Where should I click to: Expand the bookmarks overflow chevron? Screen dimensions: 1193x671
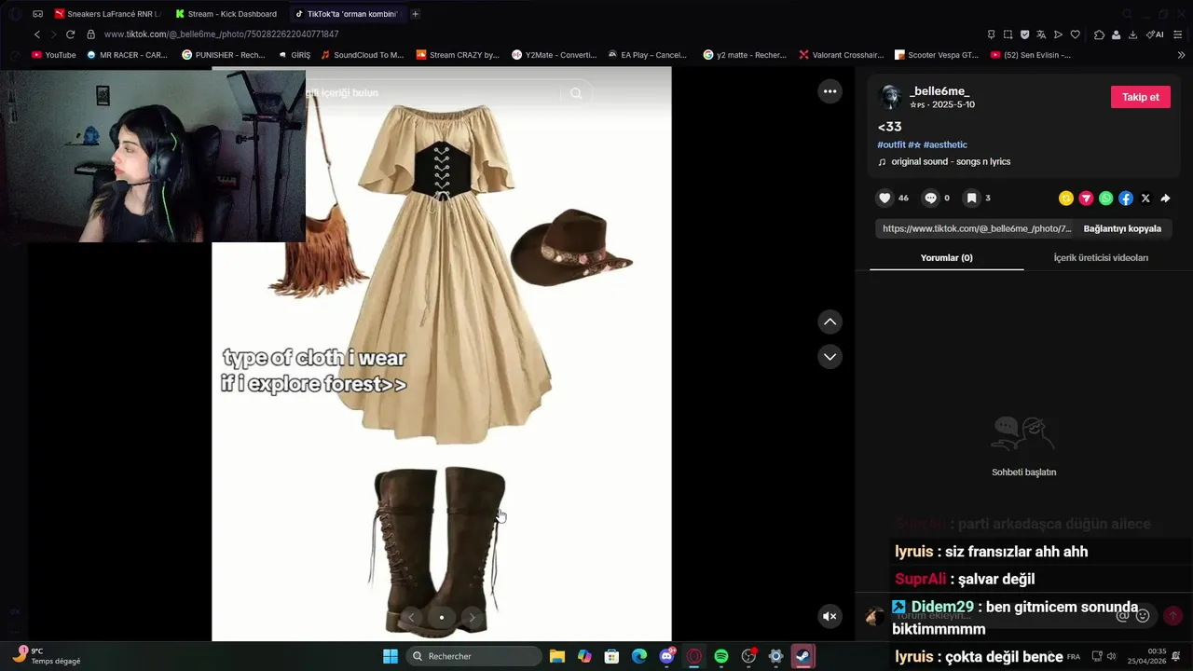point(1182,55)
